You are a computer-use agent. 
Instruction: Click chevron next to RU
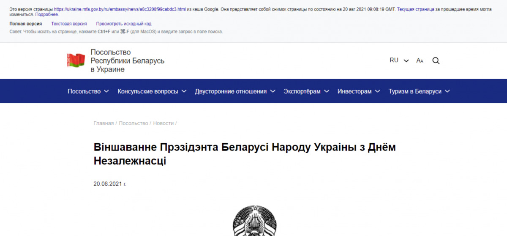click(x=406, y=61)
